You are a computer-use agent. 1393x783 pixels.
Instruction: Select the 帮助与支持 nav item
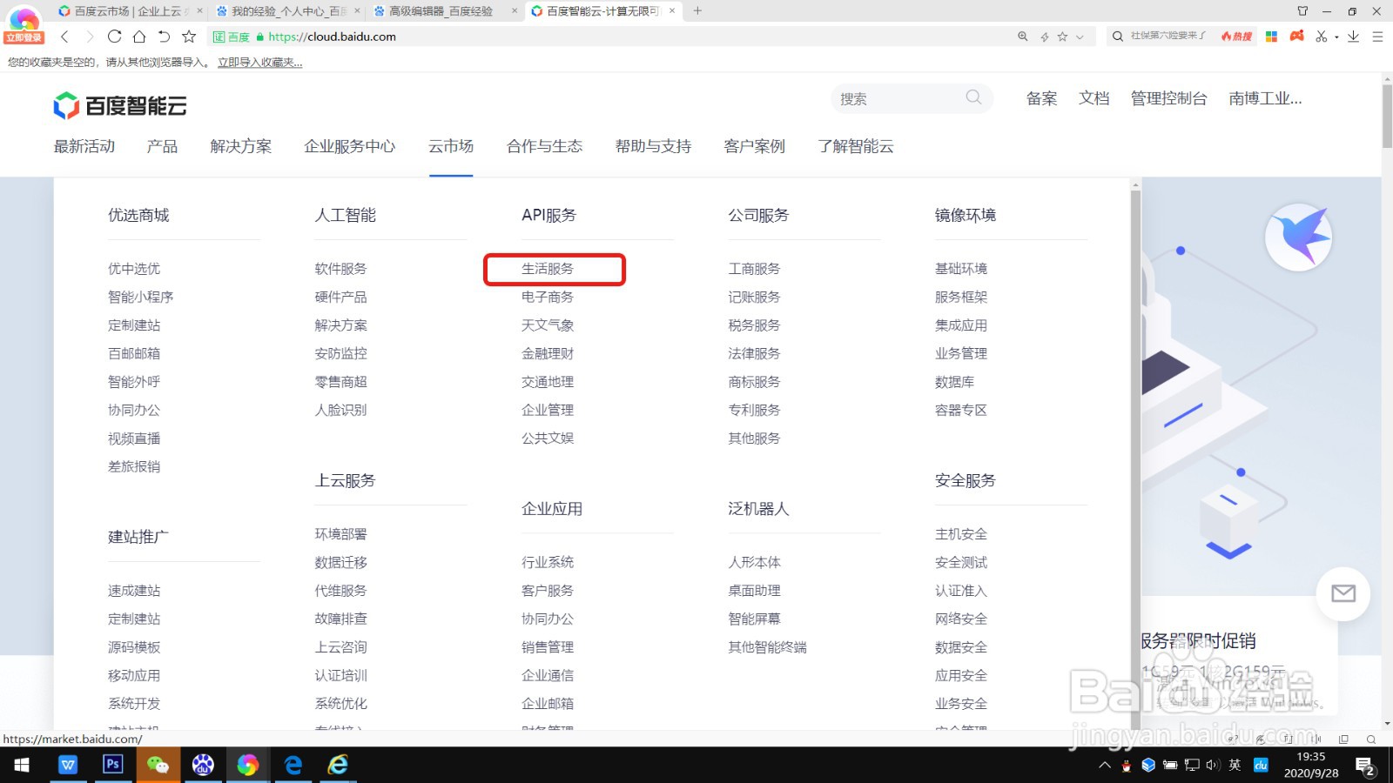[653, 146]
